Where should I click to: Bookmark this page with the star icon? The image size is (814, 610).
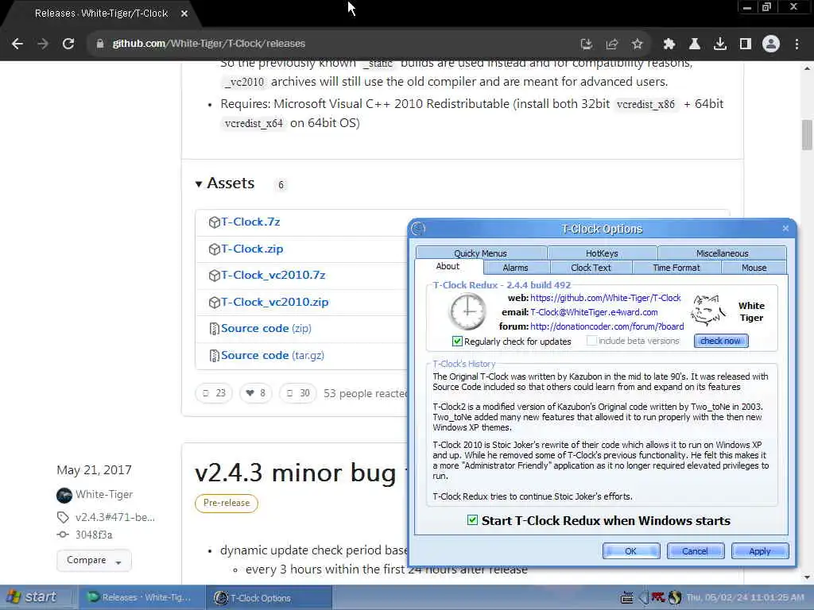tap(638, 44)
